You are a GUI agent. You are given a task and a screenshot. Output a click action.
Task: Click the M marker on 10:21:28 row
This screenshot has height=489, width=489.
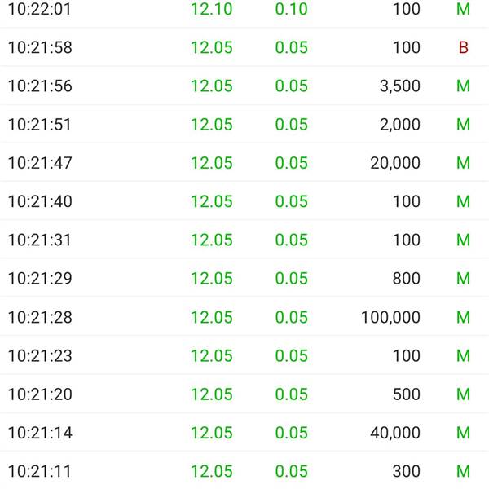[x=464, y=317]
